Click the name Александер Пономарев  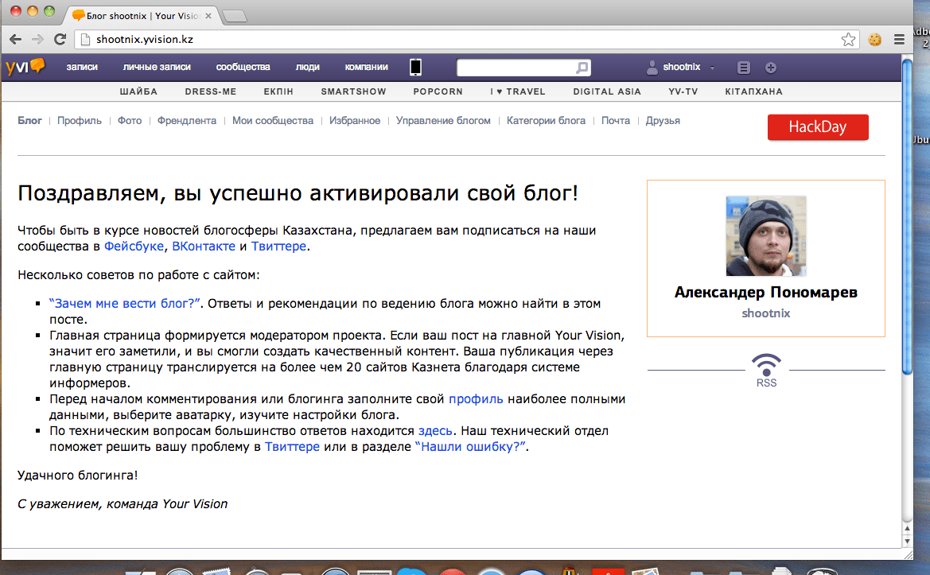765,292
